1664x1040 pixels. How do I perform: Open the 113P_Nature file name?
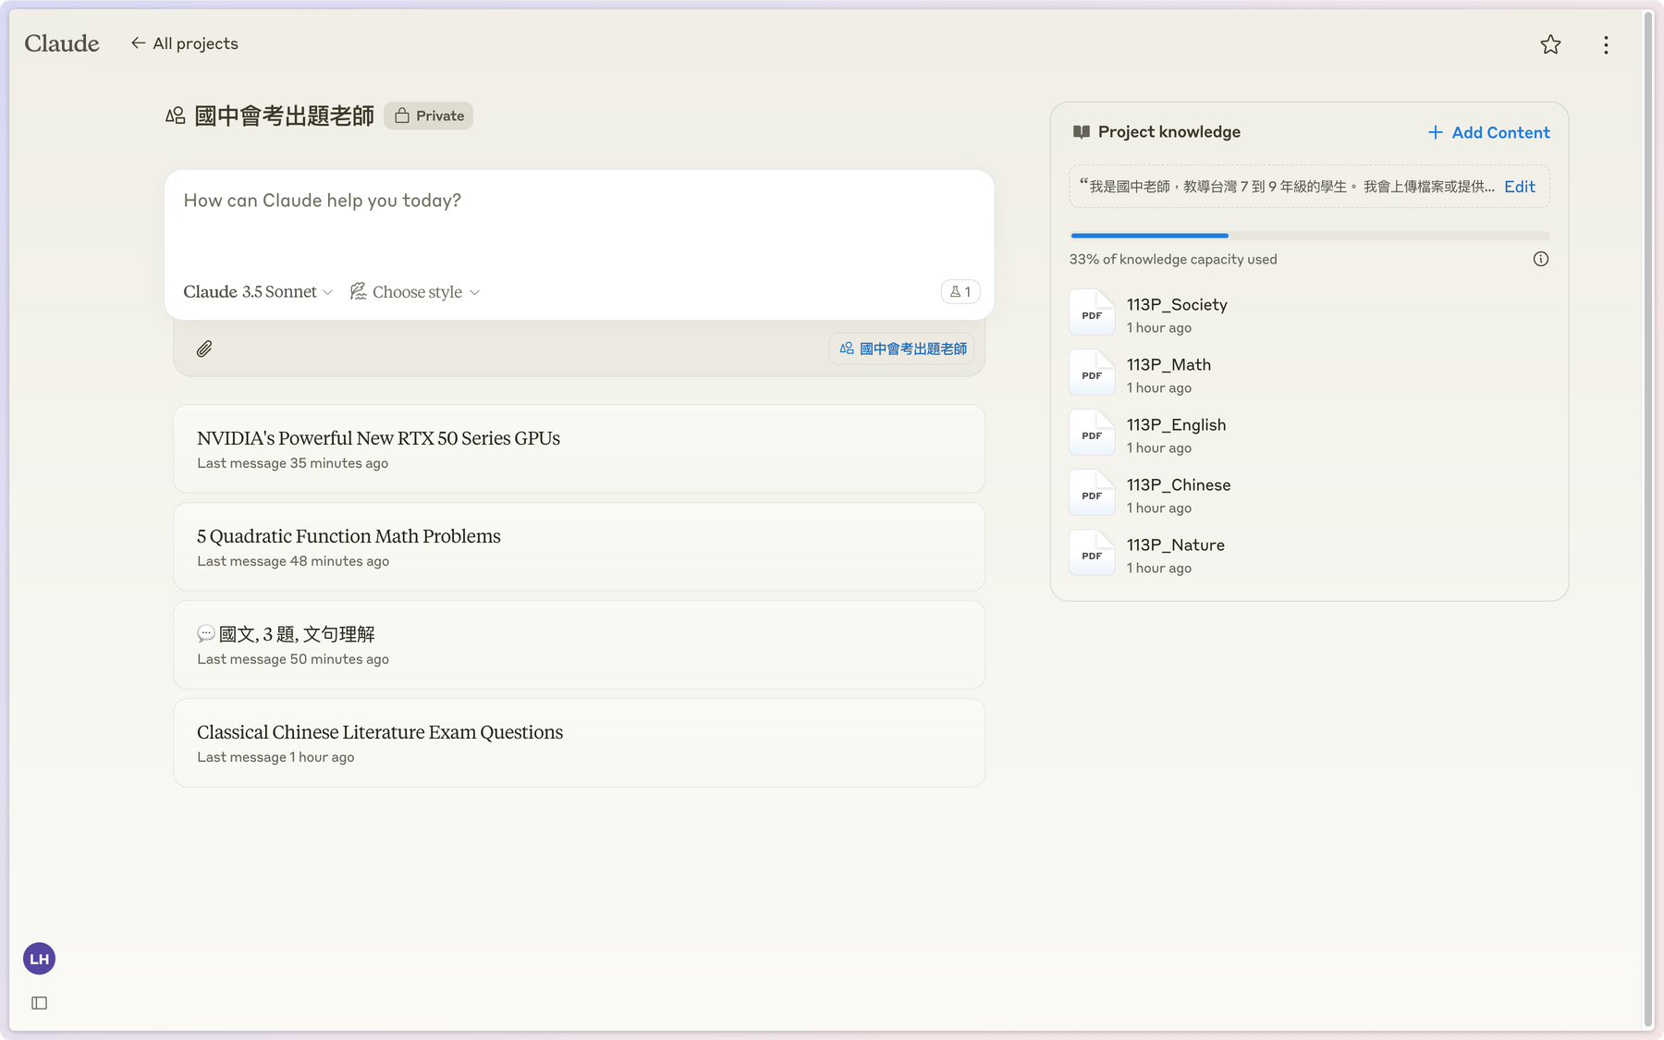tap(1175, 544)
